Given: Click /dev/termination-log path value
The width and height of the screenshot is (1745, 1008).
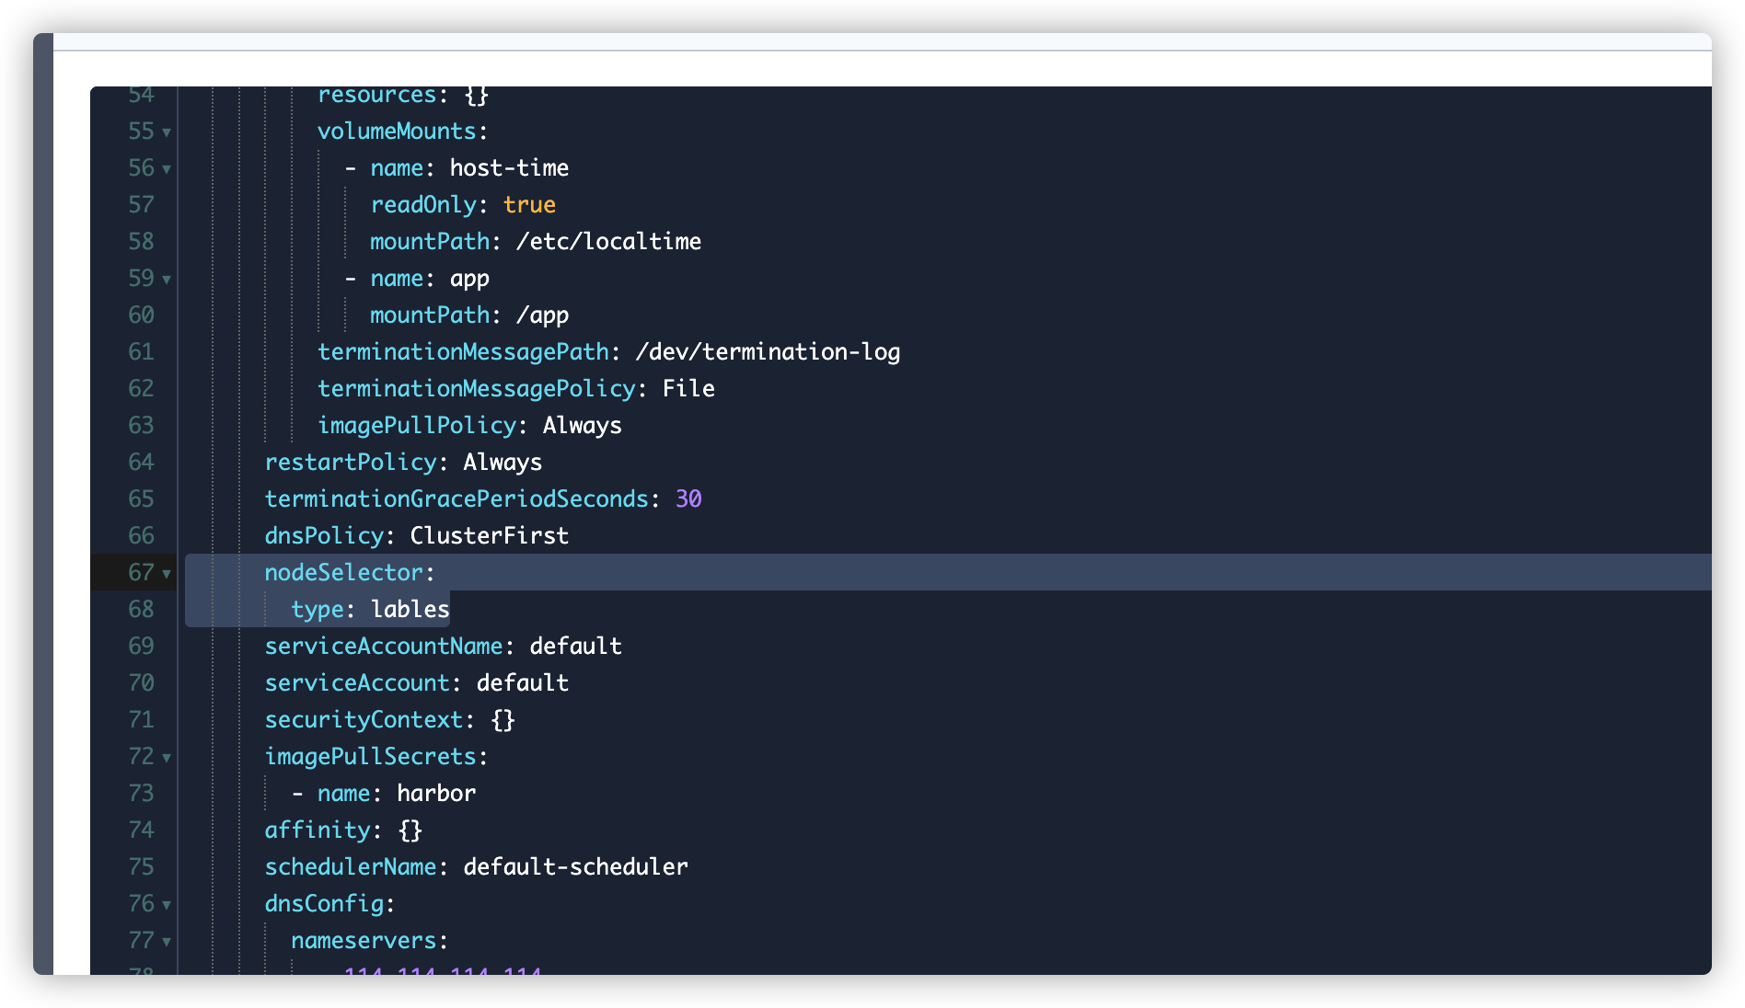Looking at the screenshot, I should tap(768, 352).
